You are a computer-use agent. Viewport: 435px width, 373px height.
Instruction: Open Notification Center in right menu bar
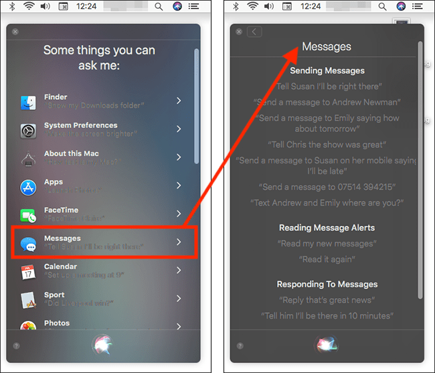[417, 6]
